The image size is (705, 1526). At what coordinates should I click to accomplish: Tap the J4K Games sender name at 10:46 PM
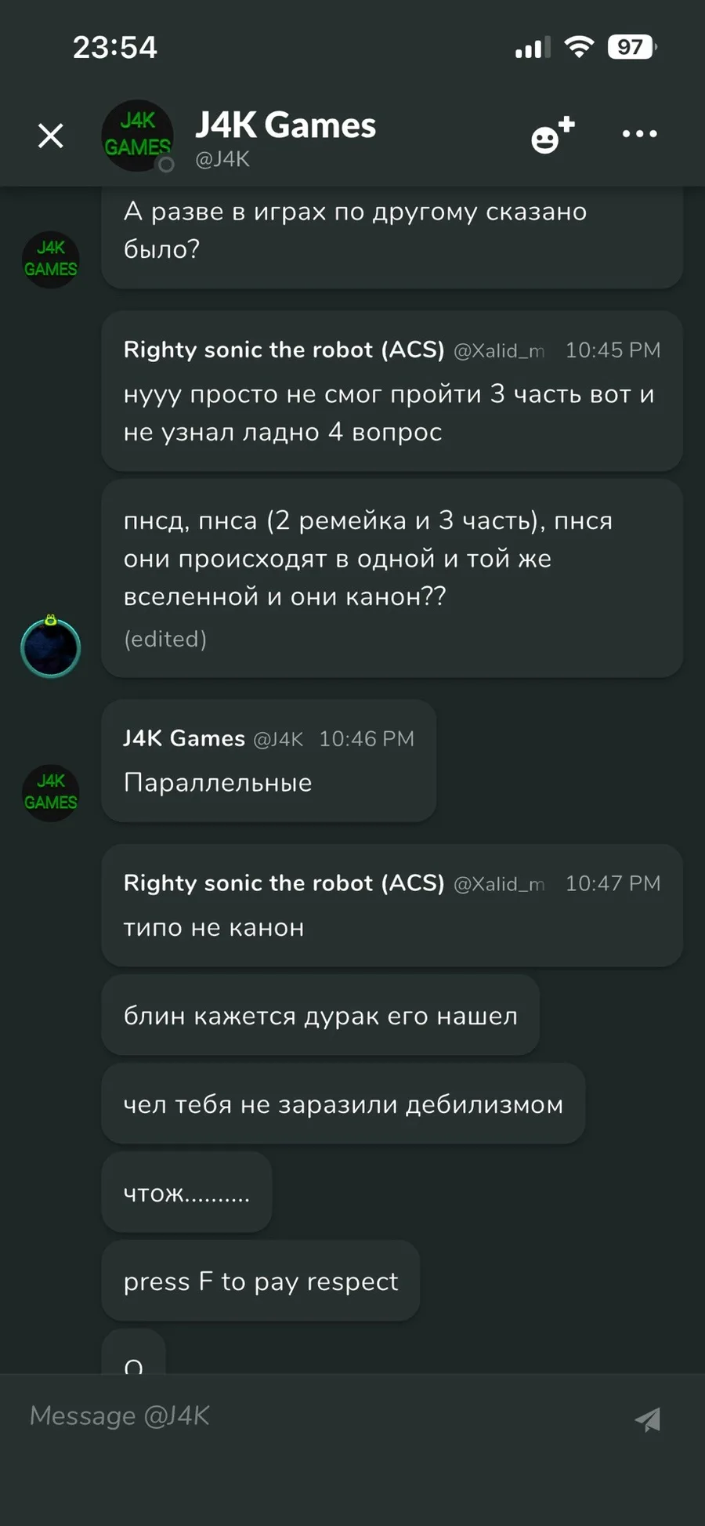tap(184, 738)
